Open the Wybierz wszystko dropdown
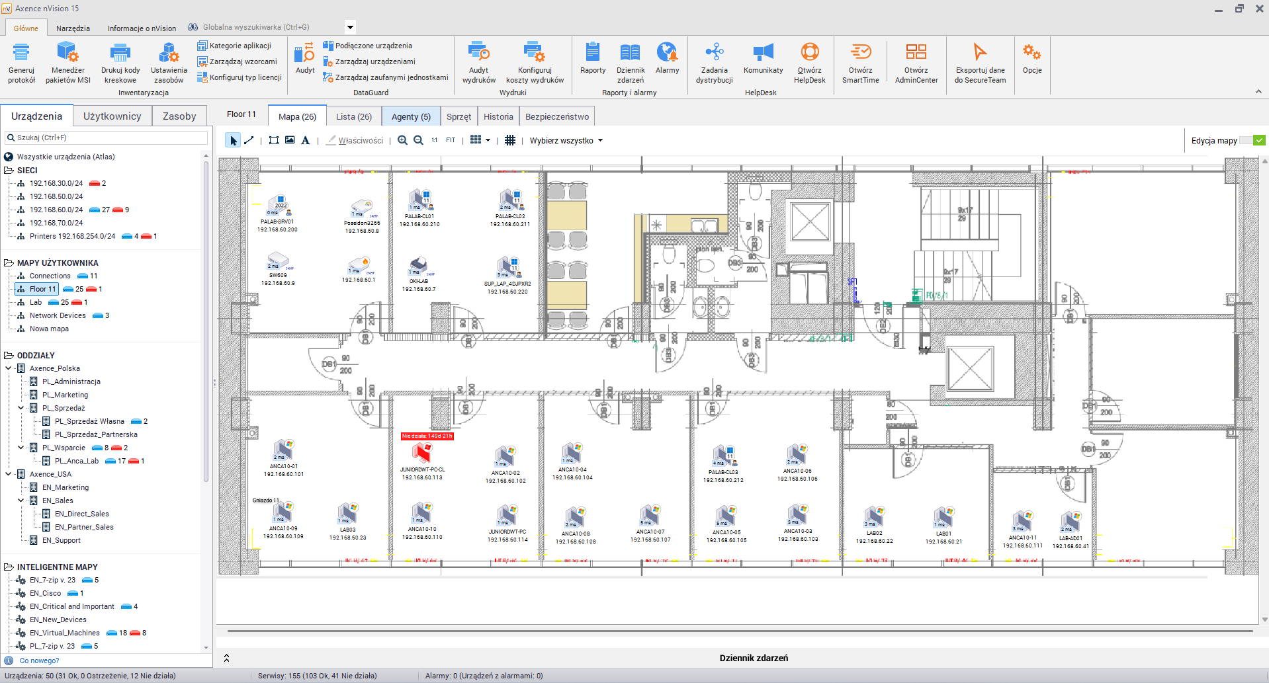The image size is (1269, 683). [565, 140]
